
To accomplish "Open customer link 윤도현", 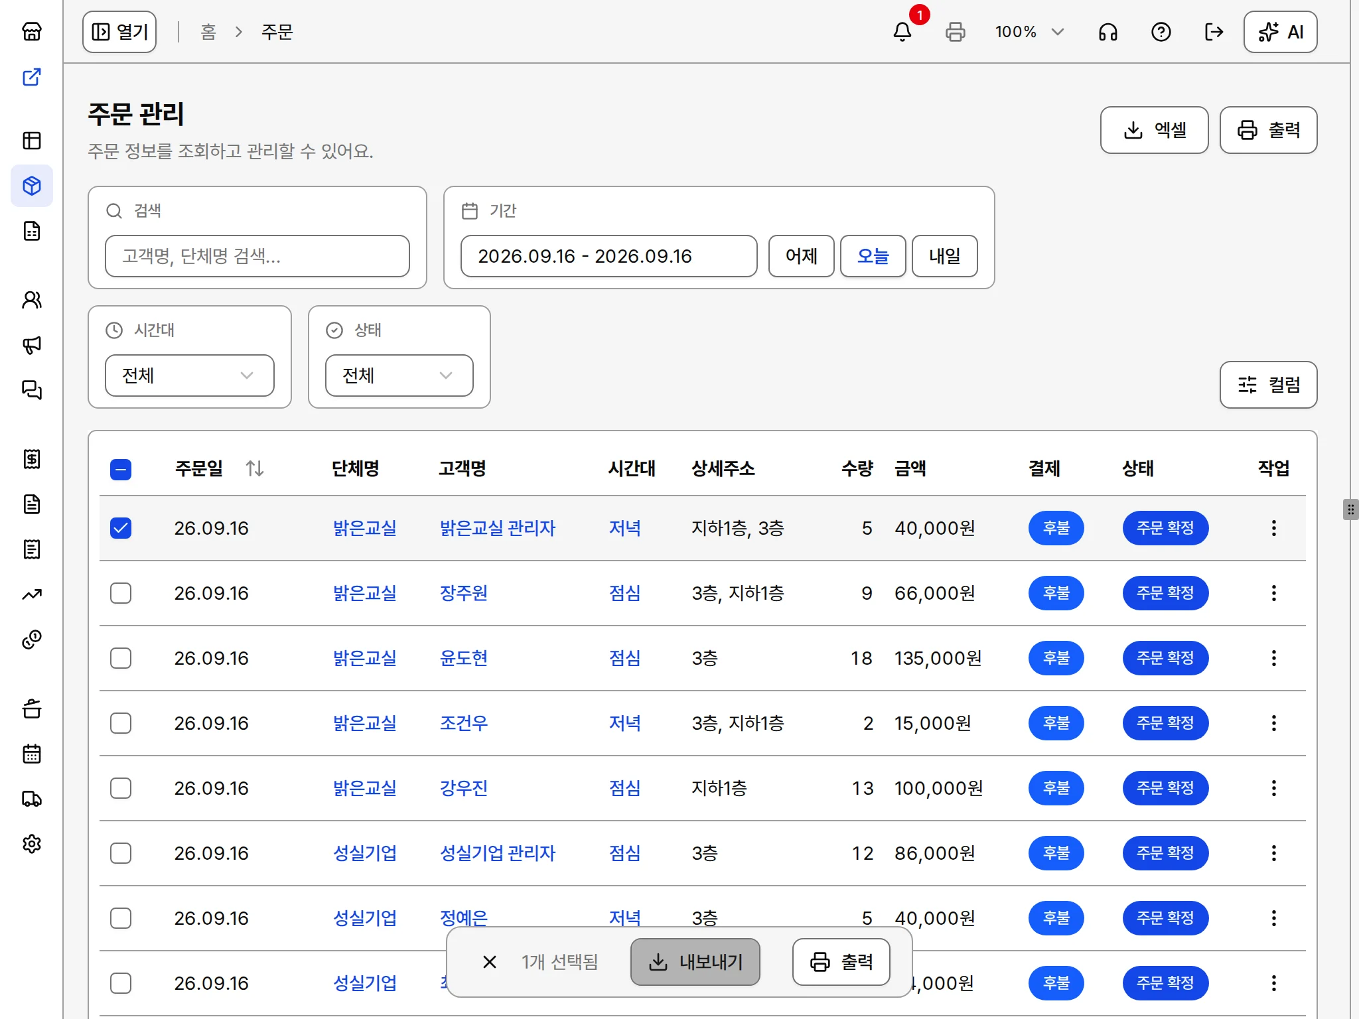I will 464,658.
